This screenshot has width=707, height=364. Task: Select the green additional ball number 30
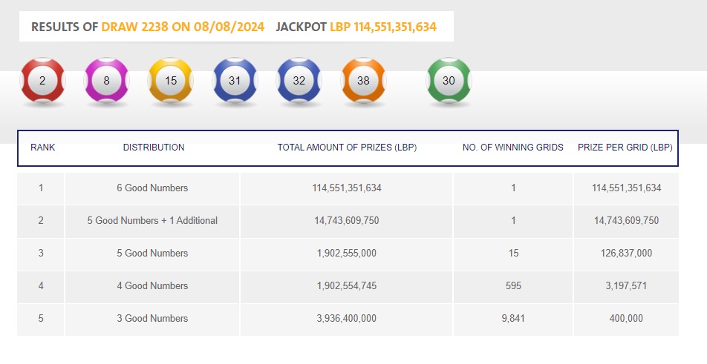click(x=449, y=81)
